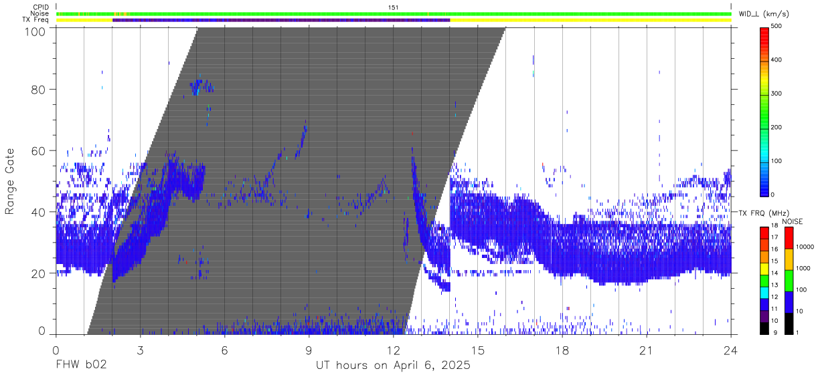Click the 200 label on WID colorbar
The image size is (822, 379).
[776, 127]
